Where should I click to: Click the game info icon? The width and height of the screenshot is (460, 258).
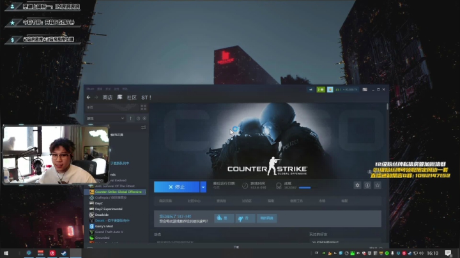[367, 185]
